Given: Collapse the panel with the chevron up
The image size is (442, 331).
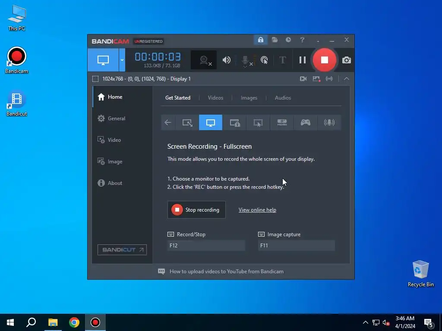Looking at the screenshot, I should click(347, 79).
